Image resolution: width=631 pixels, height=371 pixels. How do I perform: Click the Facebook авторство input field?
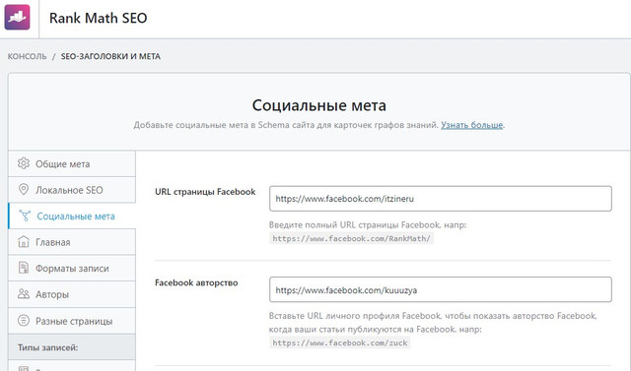click(x=441, y=289)
